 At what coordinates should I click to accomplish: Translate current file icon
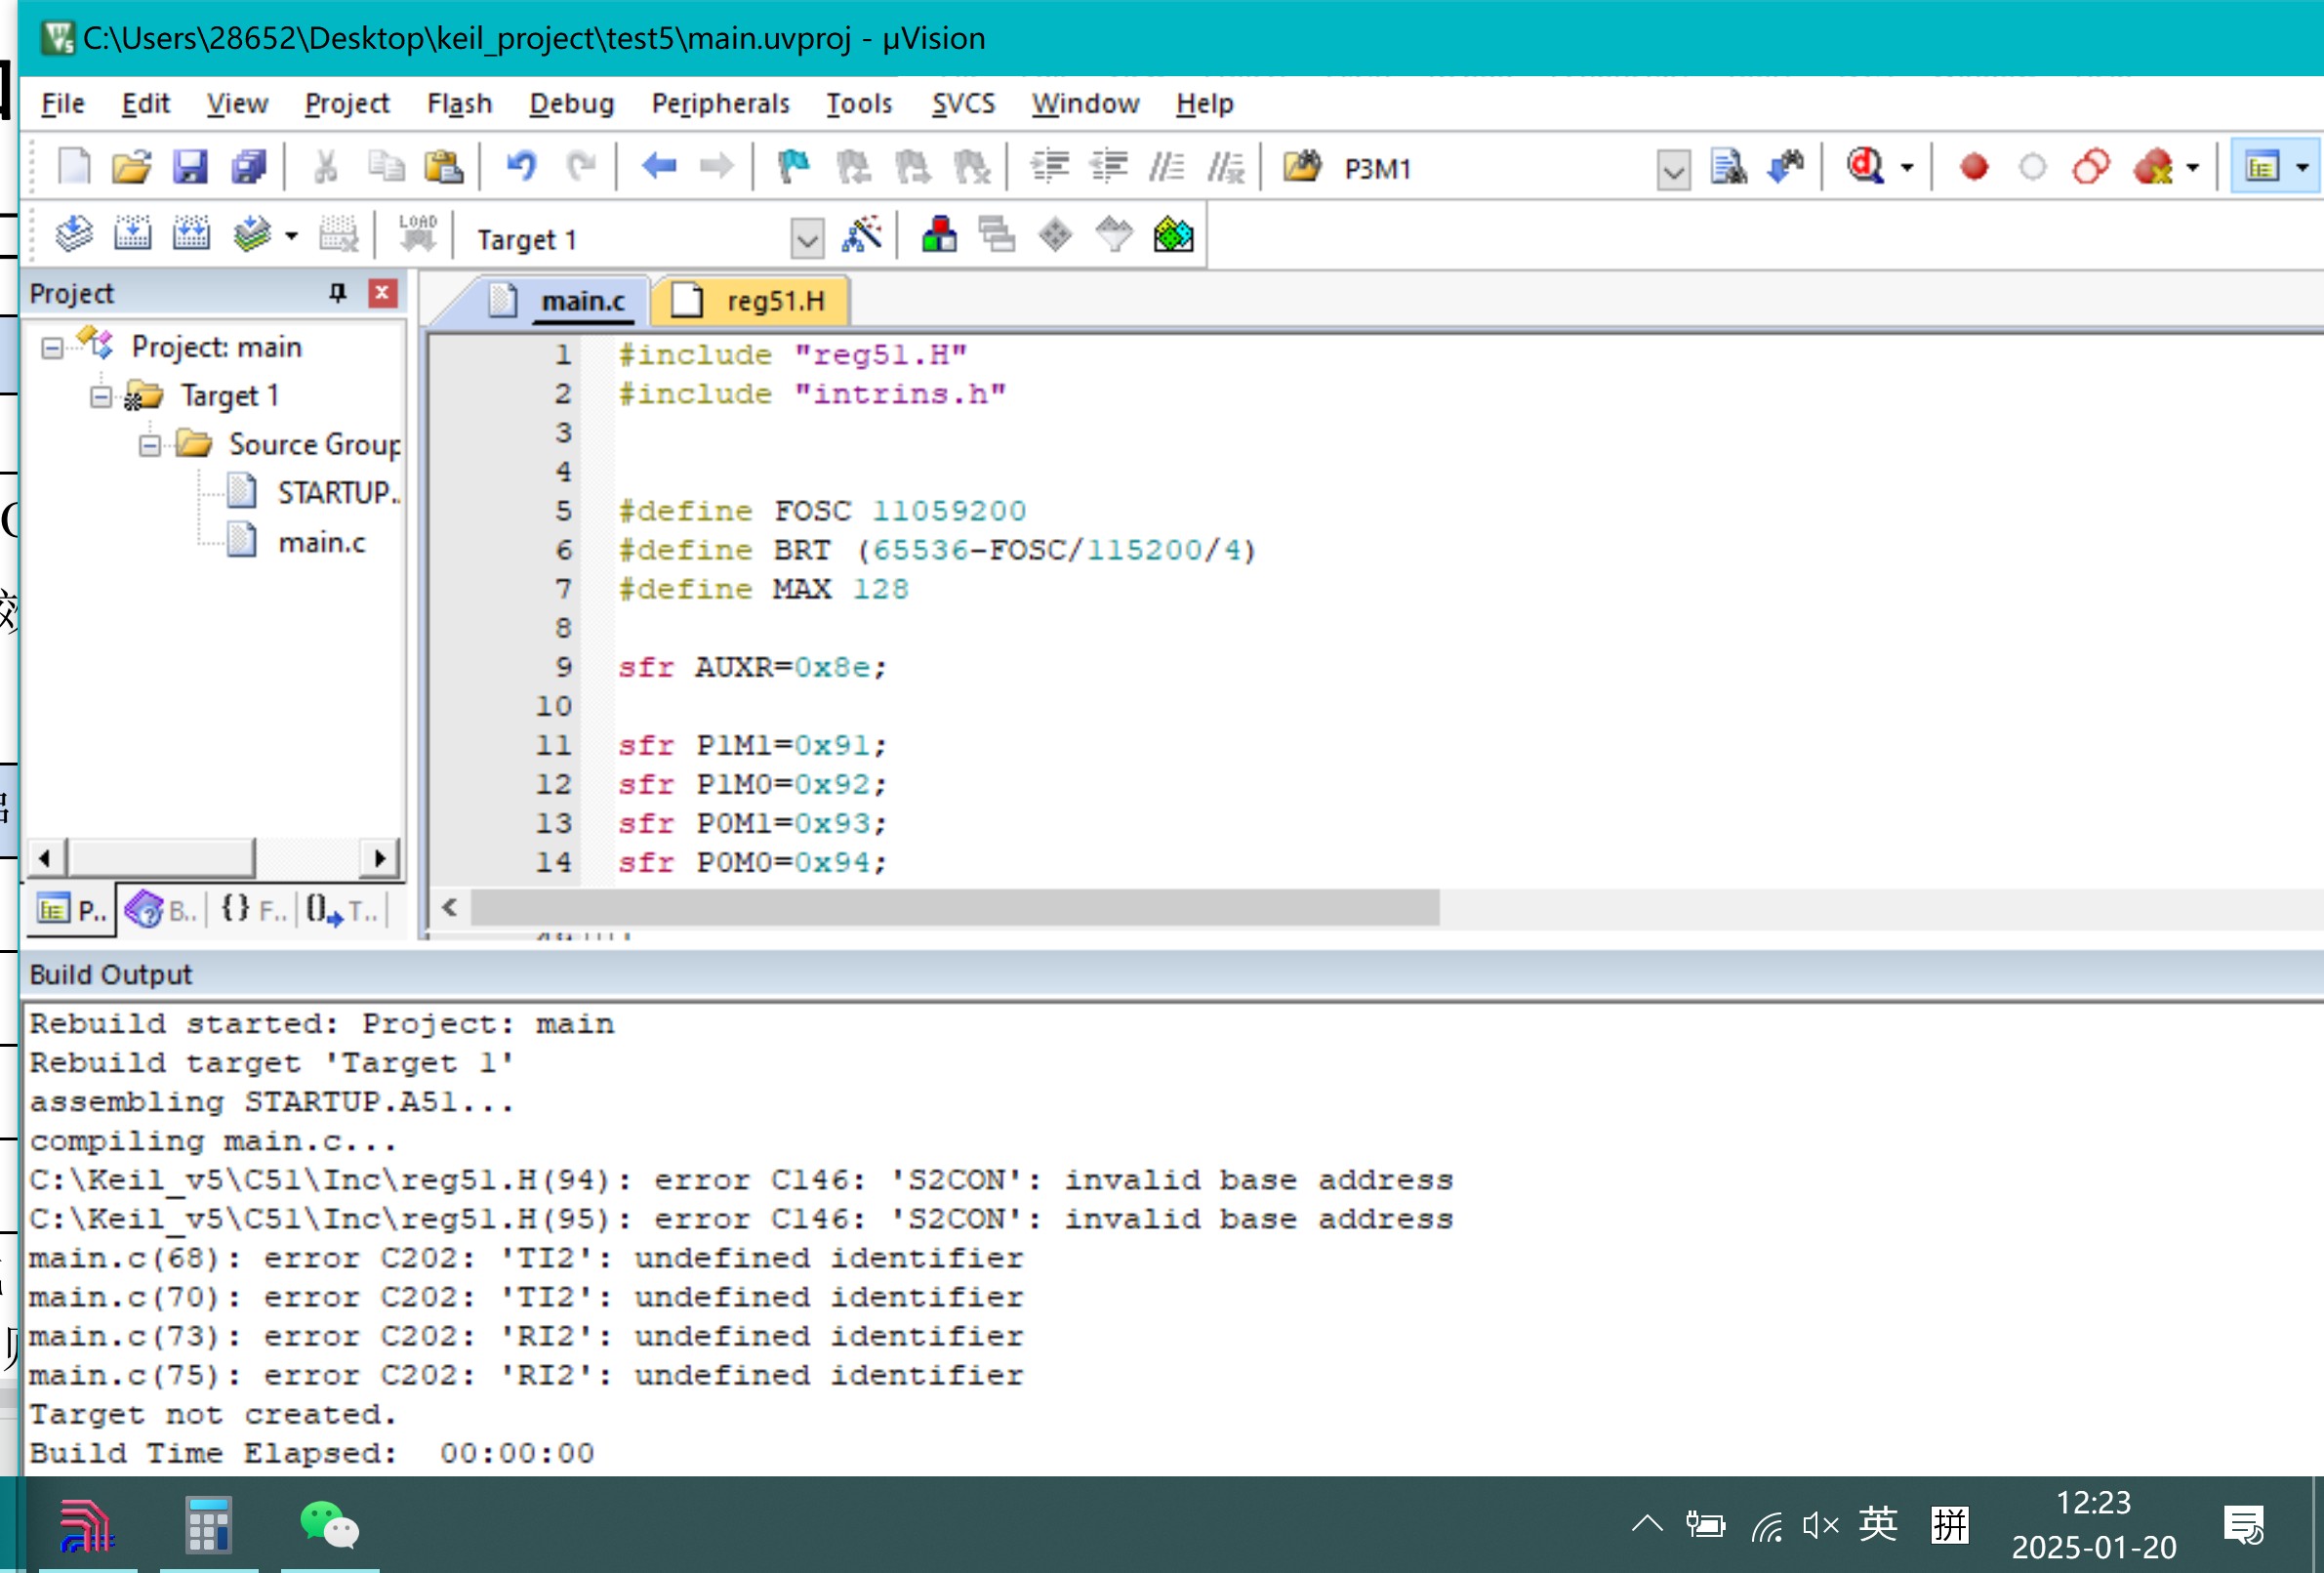(x=74, y=235)
